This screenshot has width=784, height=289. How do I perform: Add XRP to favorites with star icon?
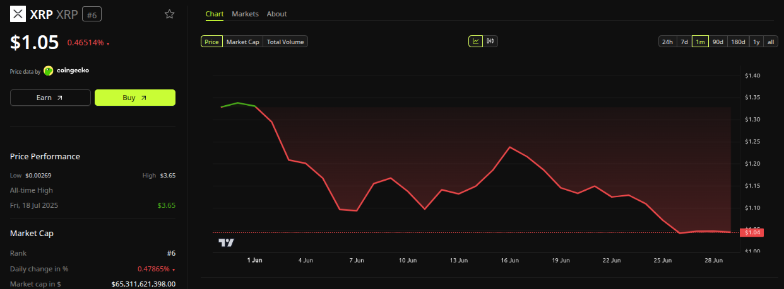pos(169,14)
